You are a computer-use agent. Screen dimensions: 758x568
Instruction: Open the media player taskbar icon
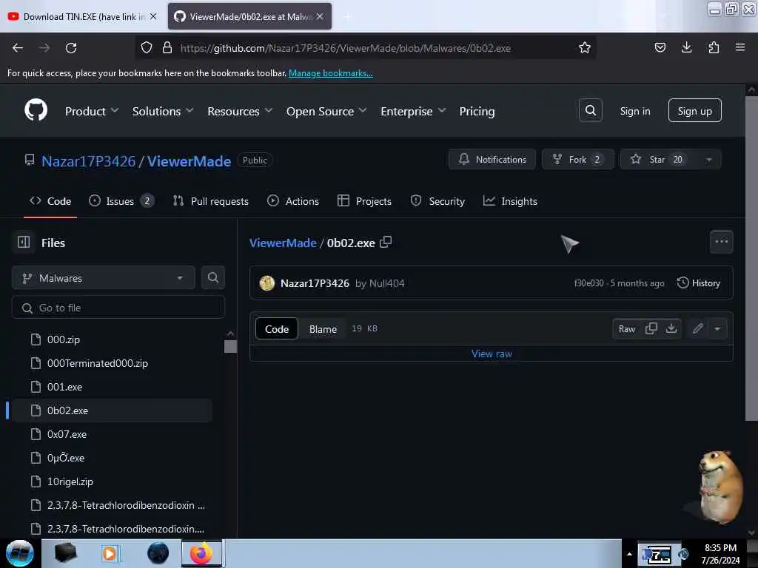click(x=110, y=553)
